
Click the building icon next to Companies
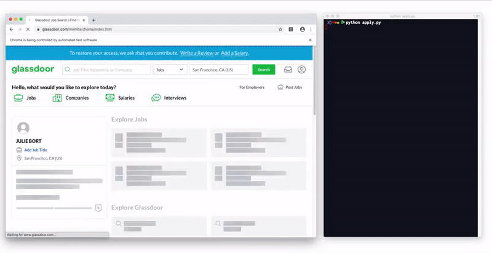[57, 98]
